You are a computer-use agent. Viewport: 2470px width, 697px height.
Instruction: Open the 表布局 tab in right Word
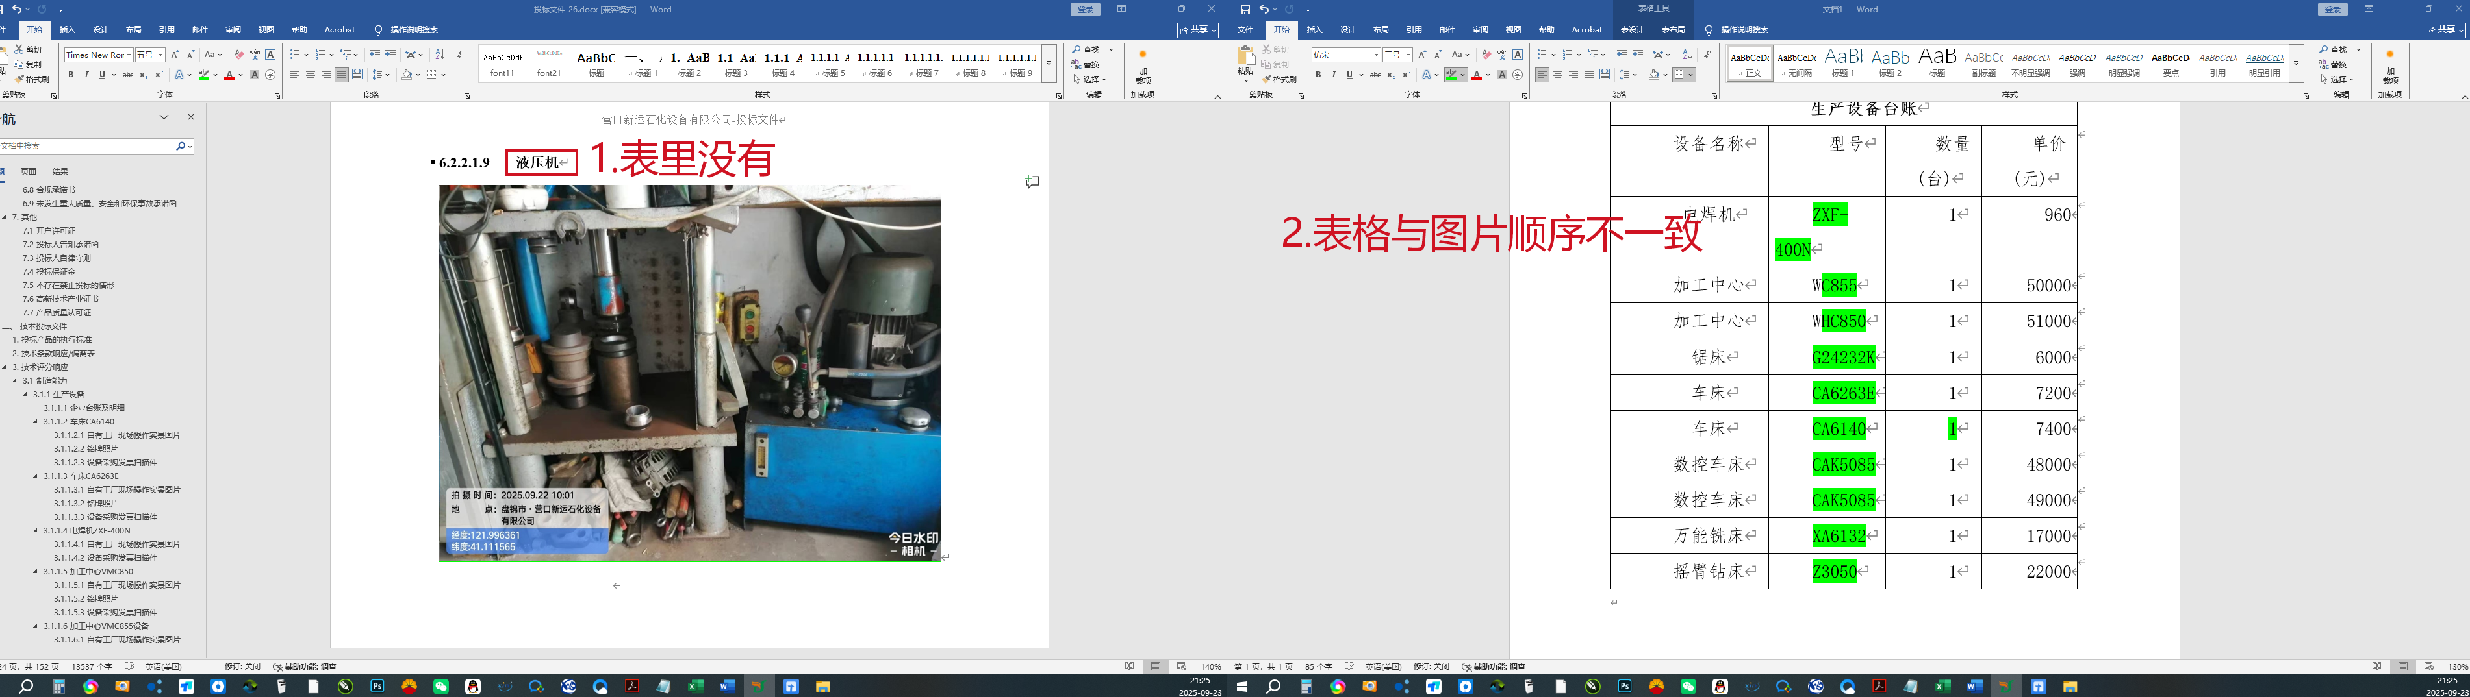click(1674, 30)
